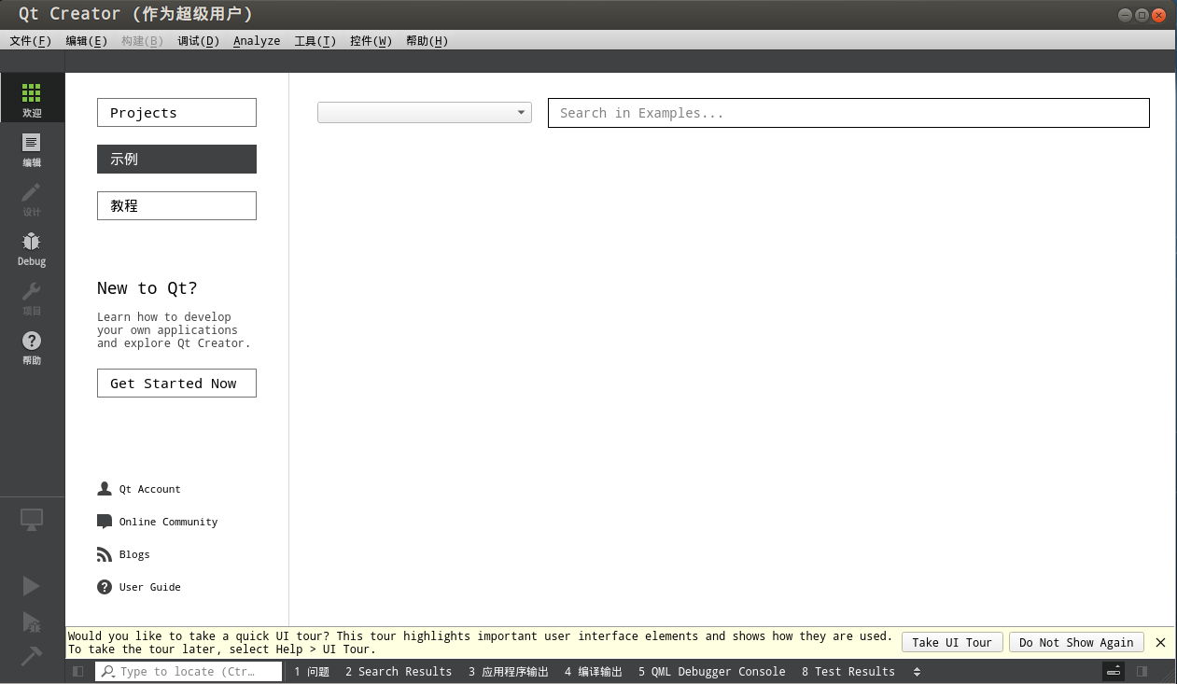
Task: Switch to the 欢迎 Welcome mode
Action: [x=32, y=98]
